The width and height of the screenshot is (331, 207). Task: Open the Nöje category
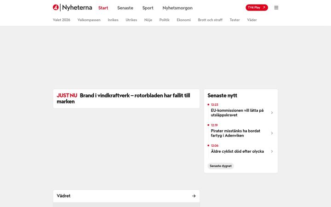tap(148, 20)
